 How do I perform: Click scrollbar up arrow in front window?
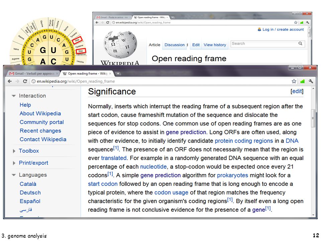313,88
